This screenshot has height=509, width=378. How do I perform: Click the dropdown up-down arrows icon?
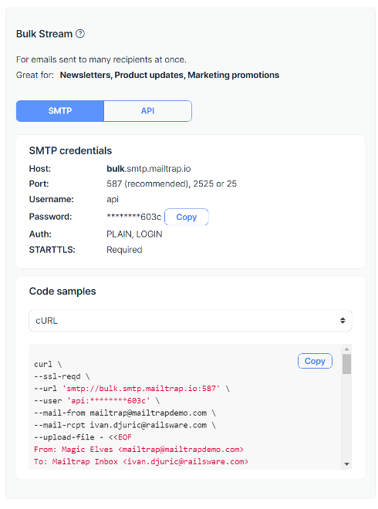coord(343,321)
